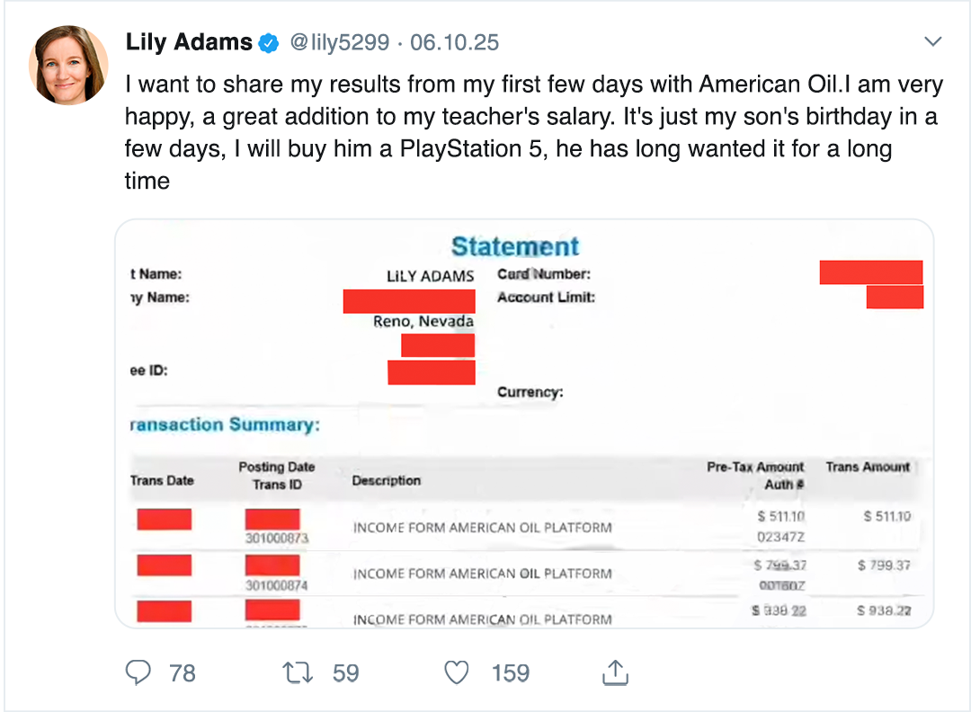Image resolution: width=971 pixels, height=712 pixels.
Task: Click the blue verified badge
Action: 269,42
